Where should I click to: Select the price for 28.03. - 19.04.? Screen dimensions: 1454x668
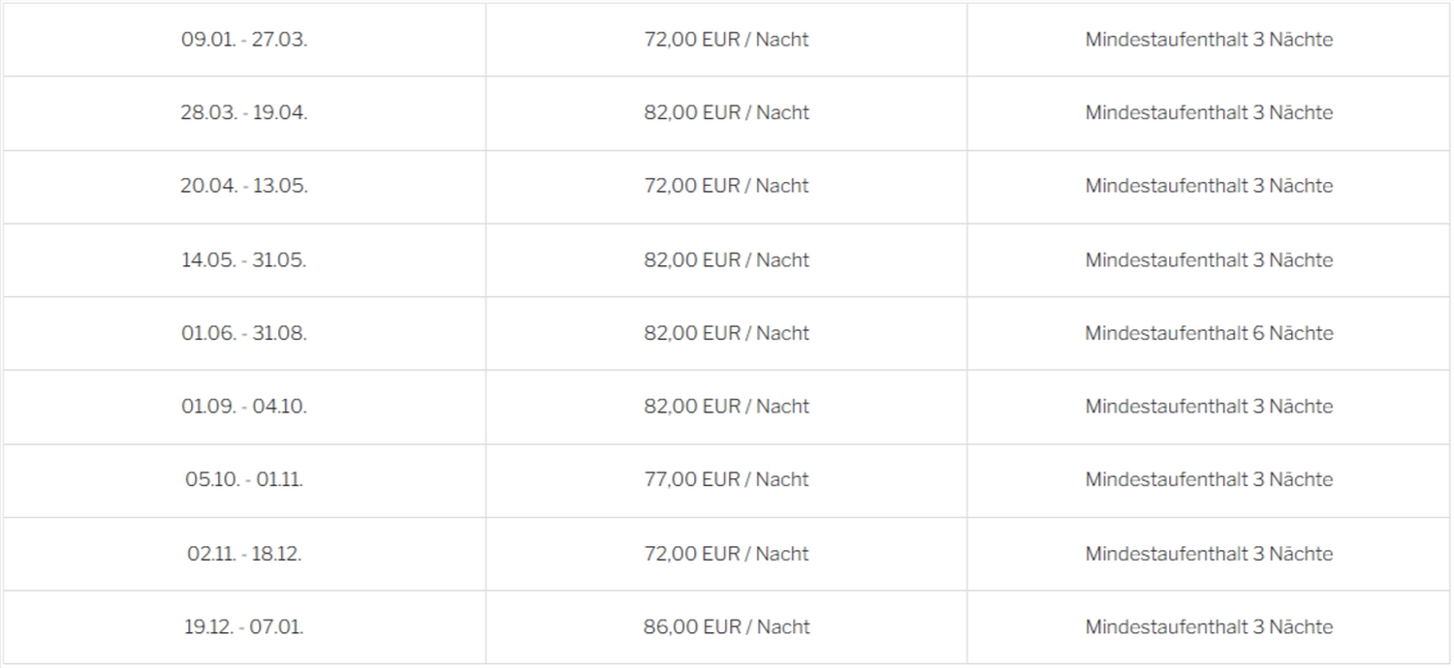click(x=726, y=112)
